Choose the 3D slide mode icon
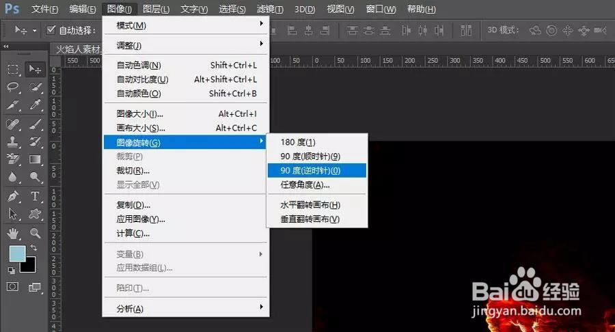The image size is (615, 332). point(584,30)
